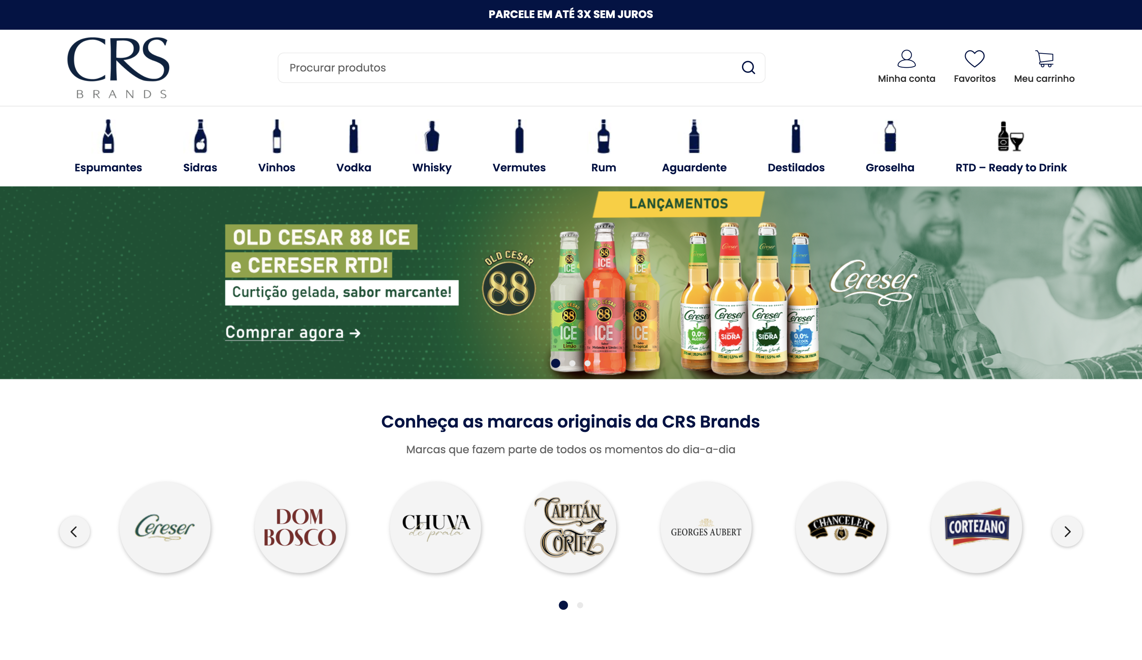
Task: Show previous brands with left arrow
Action: point(74,531)
